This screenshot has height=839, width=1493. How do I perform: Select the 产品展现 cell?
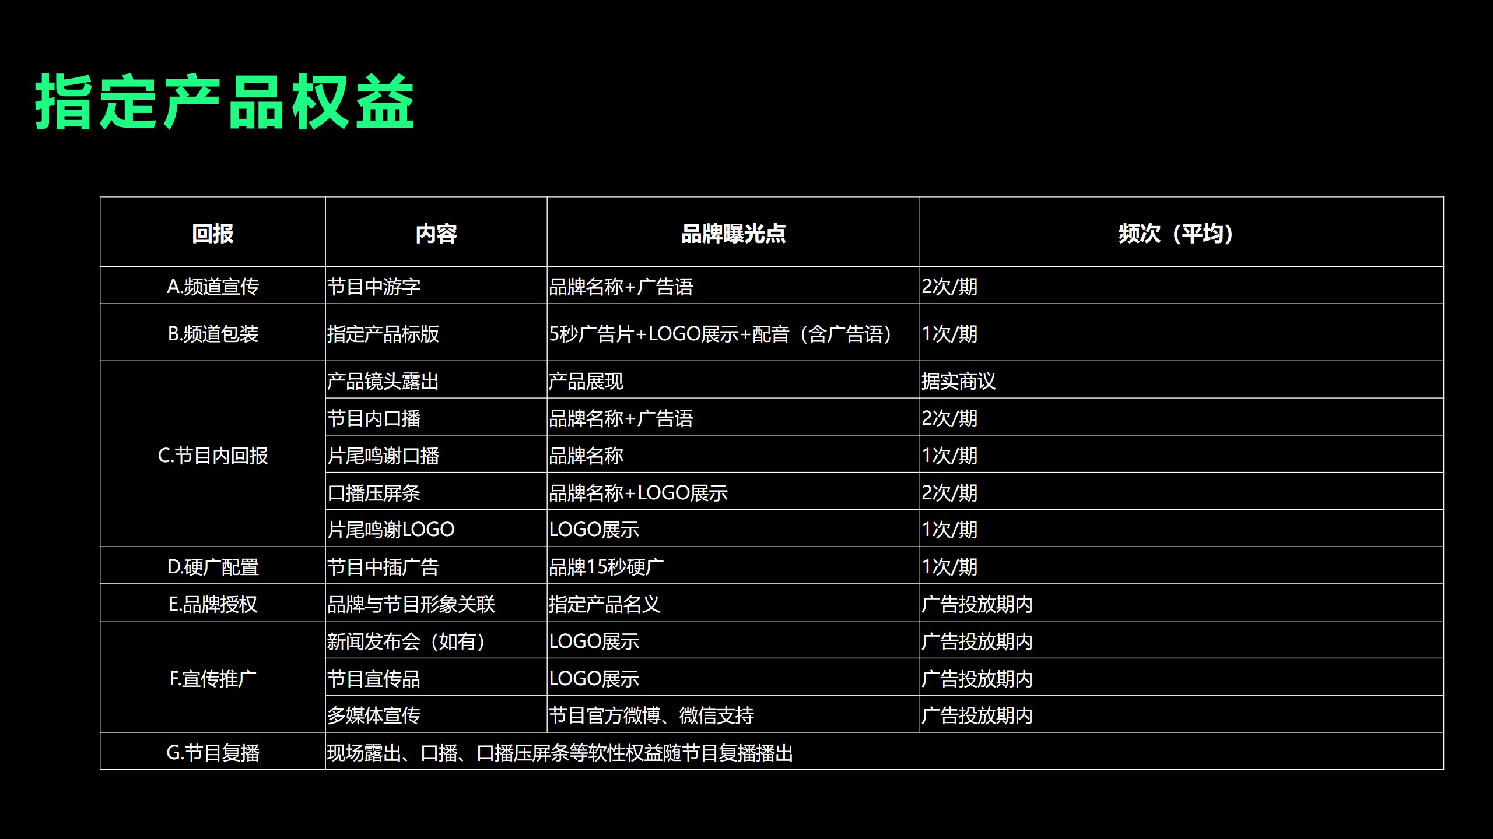click(x=733, y=379)
